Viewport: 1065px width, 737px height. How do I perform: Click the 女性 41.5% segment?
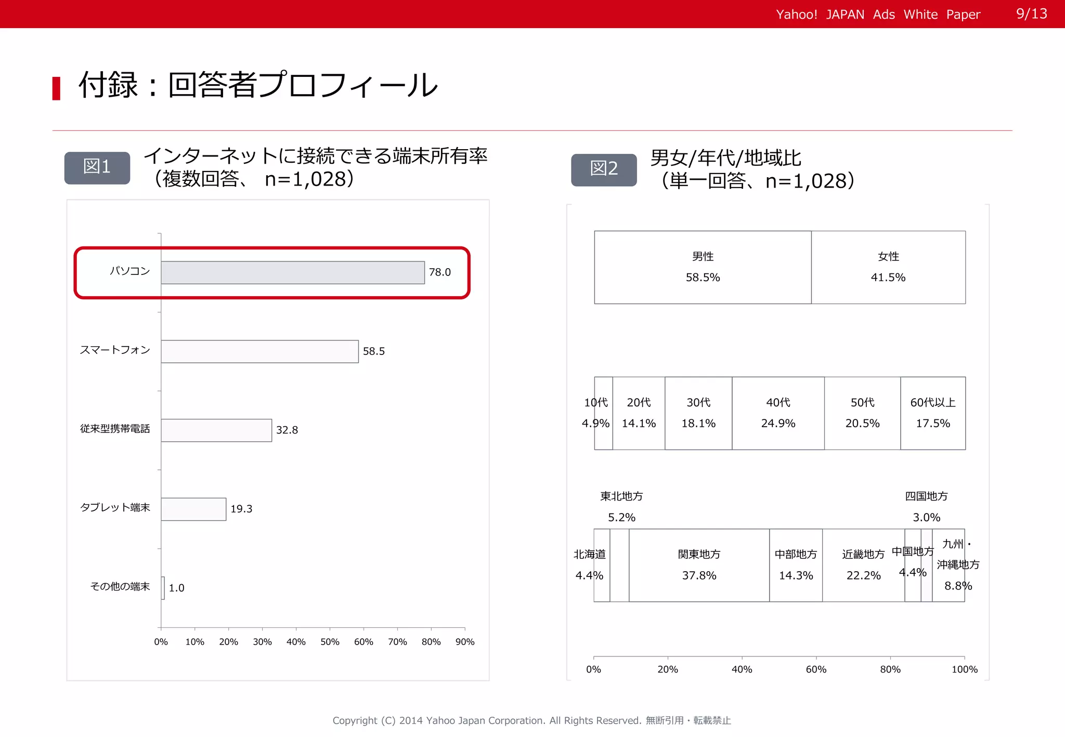coord(888,267)
